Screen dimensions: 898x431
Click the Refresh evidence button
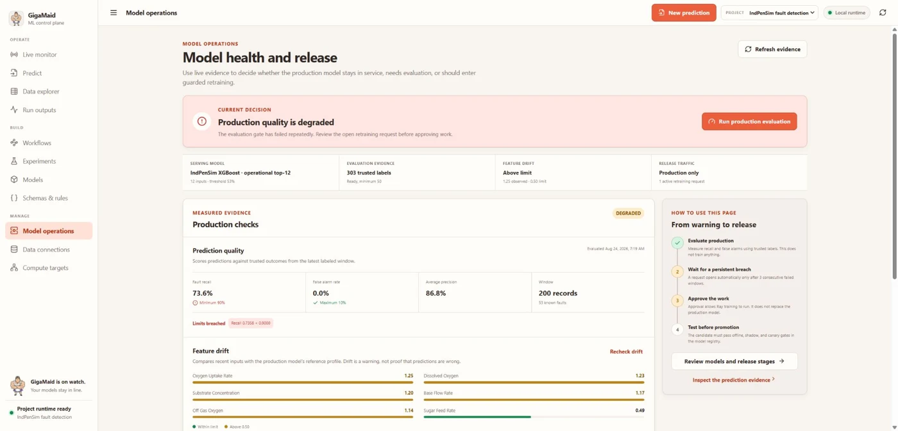tap(772, 49)
